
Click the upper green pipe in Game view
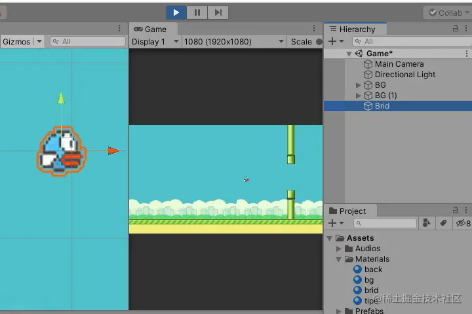(291, 145)
